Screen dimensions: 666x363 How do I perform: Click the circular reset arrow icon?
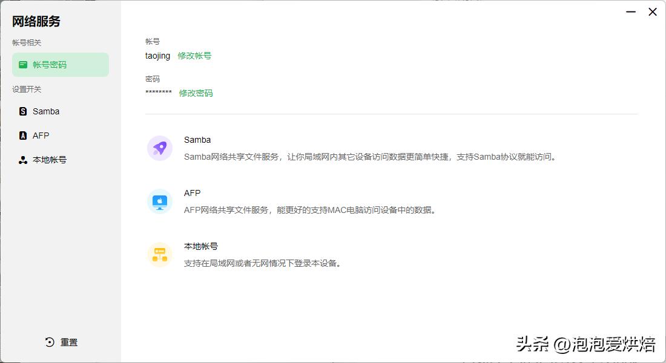[48, 342]
